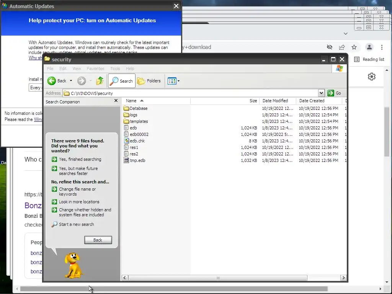Select the res1 file icon
This screenshot has height=294, width=392.
[x=126, y=147]
